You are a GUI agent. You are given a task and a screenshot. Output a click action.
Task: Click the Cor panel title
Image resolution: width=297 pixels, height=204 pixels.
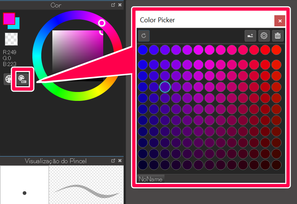[56, 5]
